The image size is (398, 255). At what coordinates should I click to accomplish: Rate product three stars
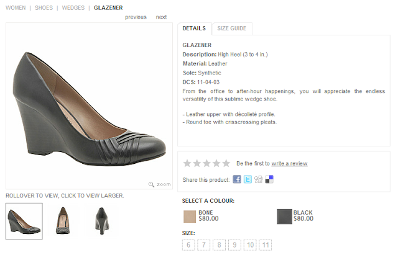point(206,163)
